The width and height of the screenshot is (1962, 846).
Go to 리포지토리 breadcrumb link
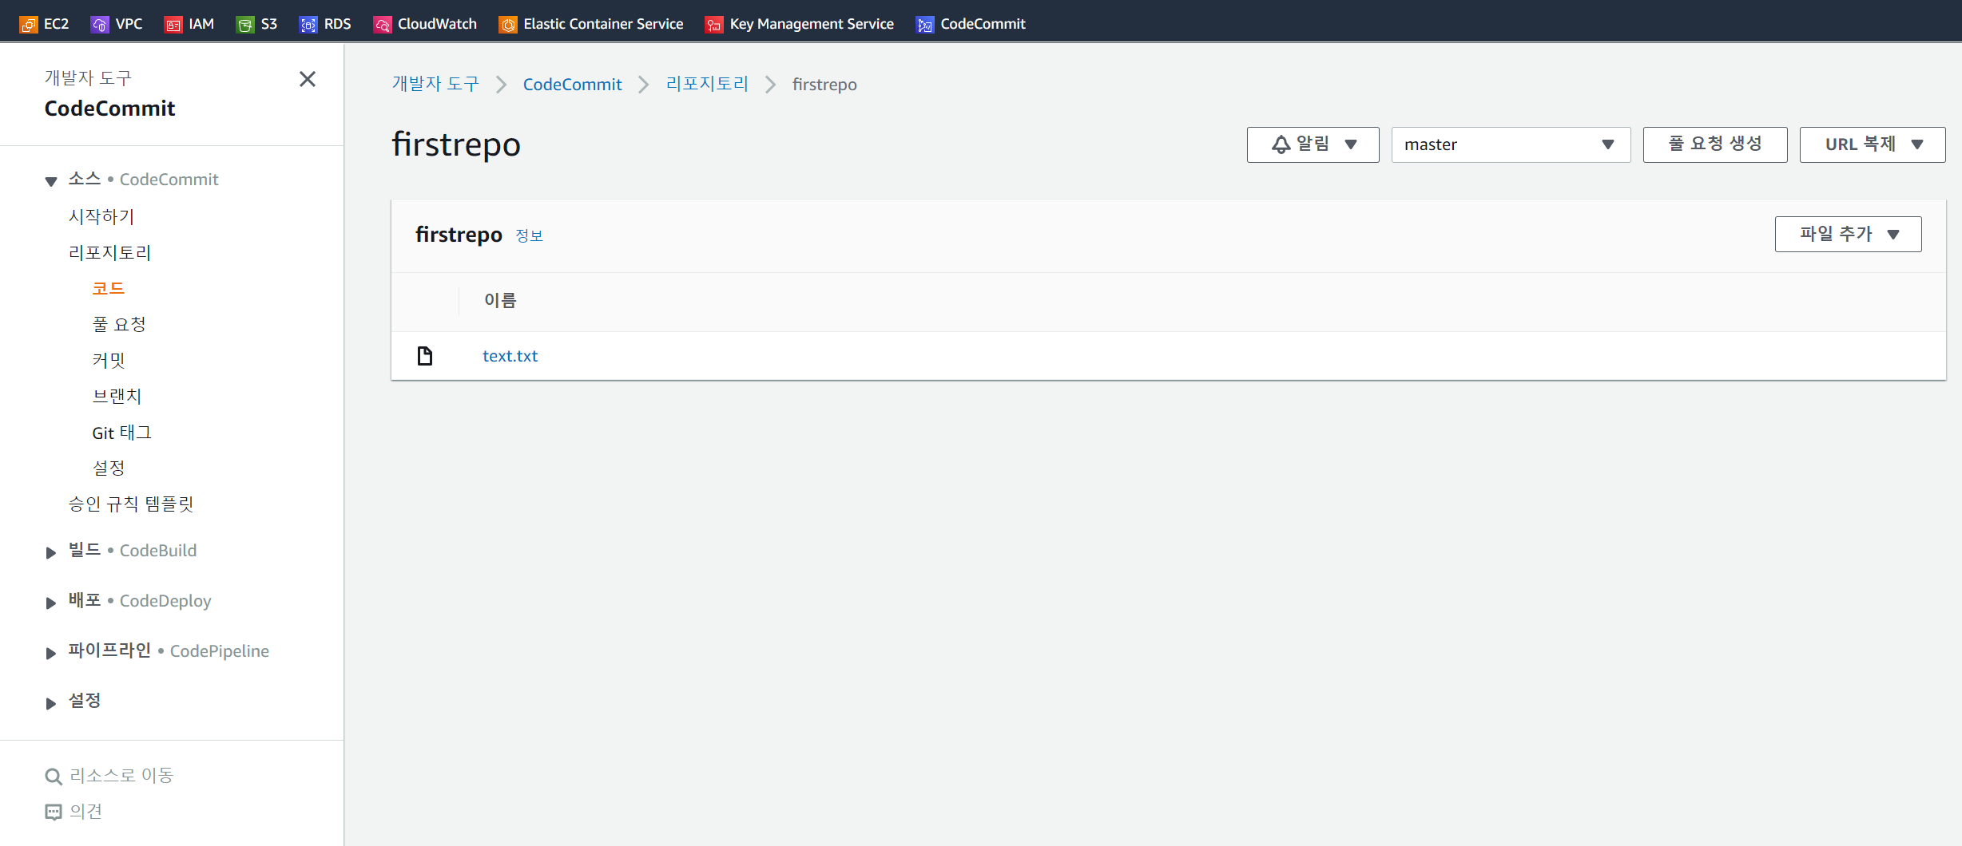coord(707,84)
